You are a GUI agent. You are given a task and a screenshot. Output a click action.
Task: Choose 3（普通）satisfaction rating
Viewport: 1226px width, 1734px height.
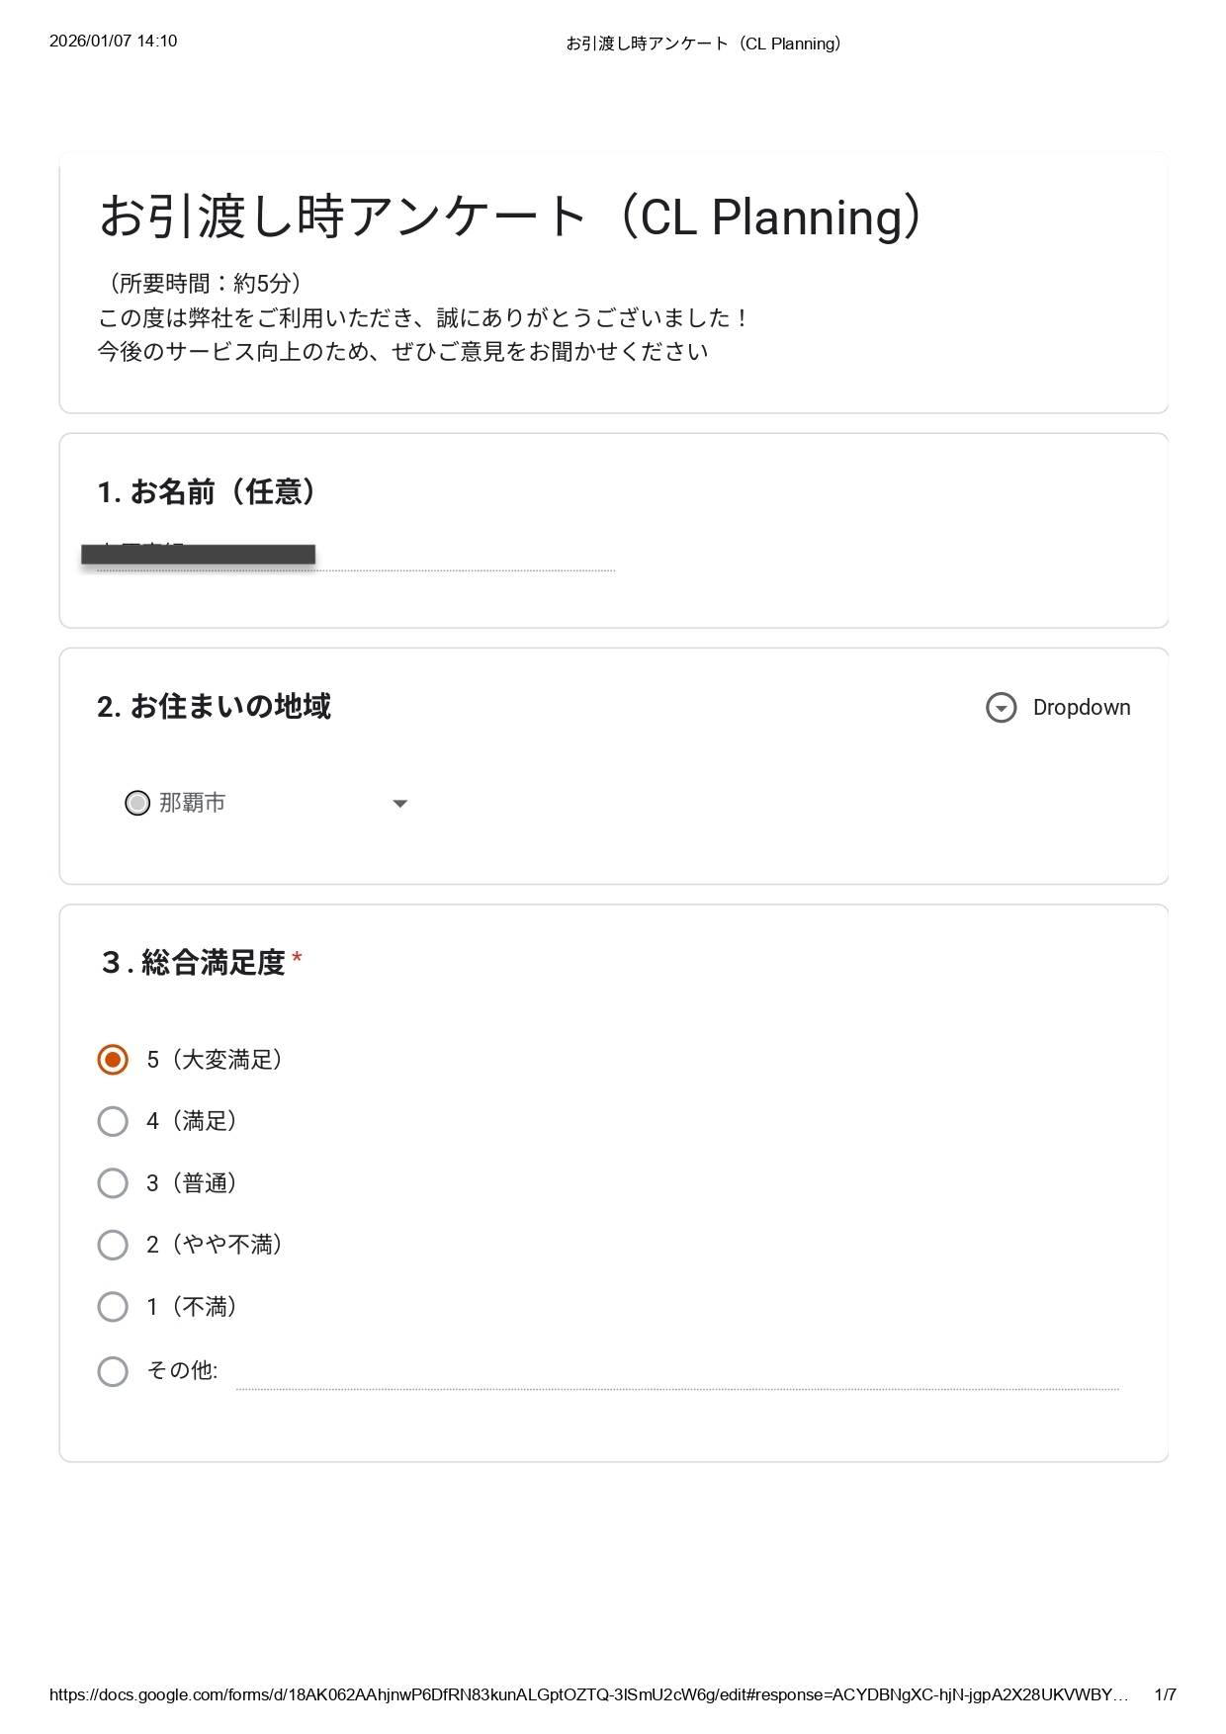[113, 1183]
